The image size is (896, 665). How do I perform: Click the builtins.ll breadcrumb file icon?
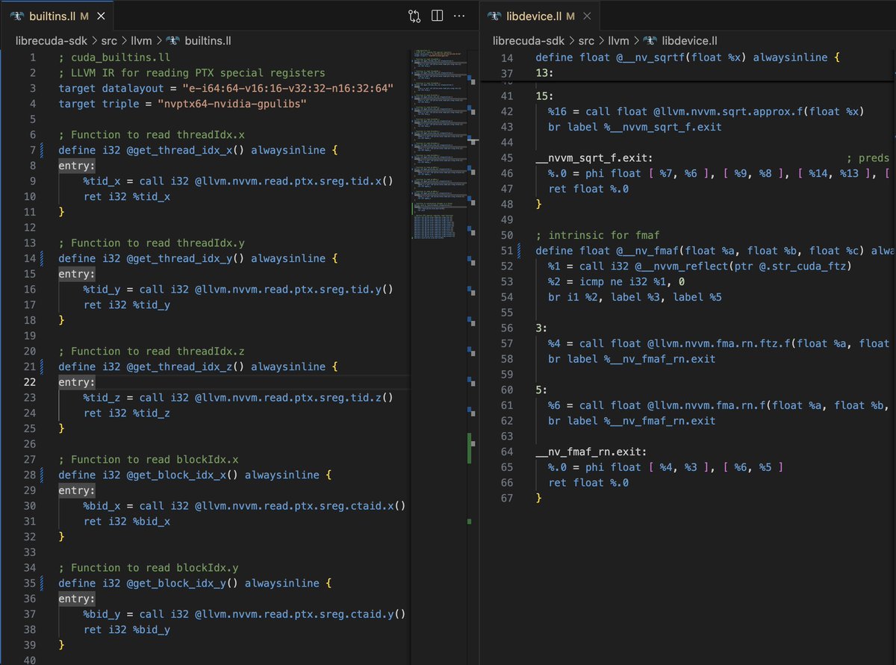[x=172, y=41]
